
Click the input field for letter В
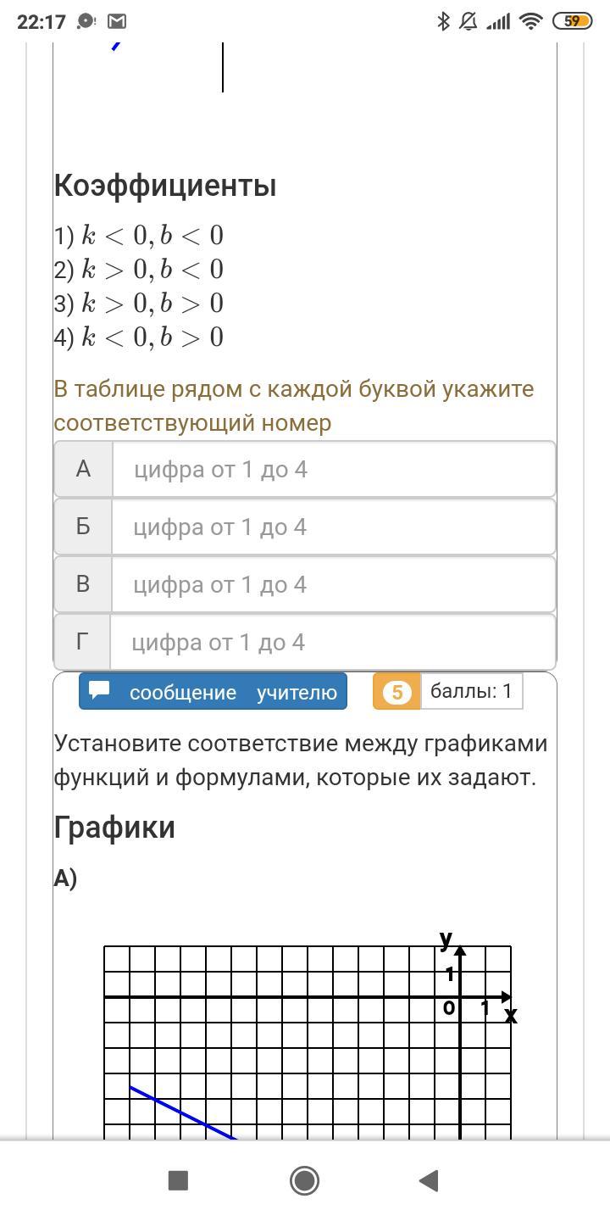pos(333,584)
